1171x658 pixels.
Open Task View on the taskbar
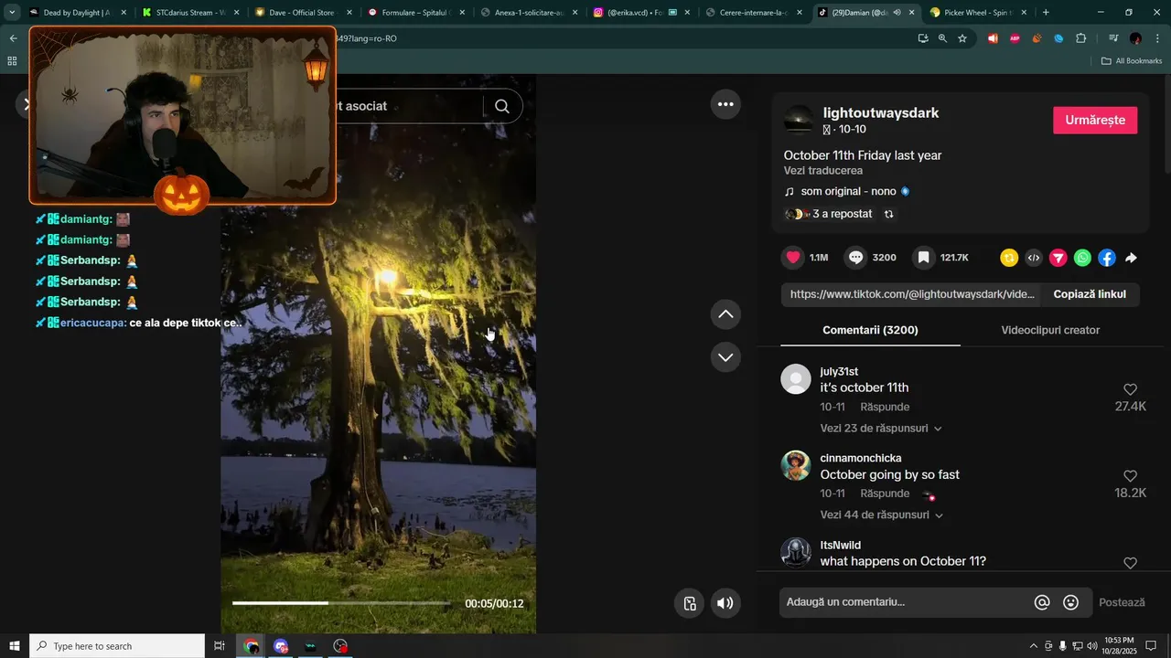[220, 646]
